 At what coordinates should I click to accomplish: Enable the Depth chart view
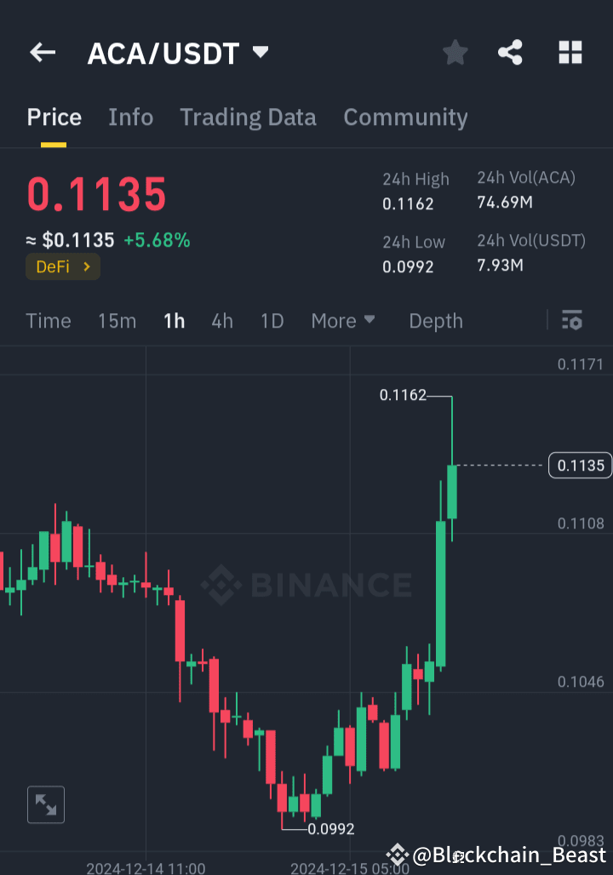[435, 321]
